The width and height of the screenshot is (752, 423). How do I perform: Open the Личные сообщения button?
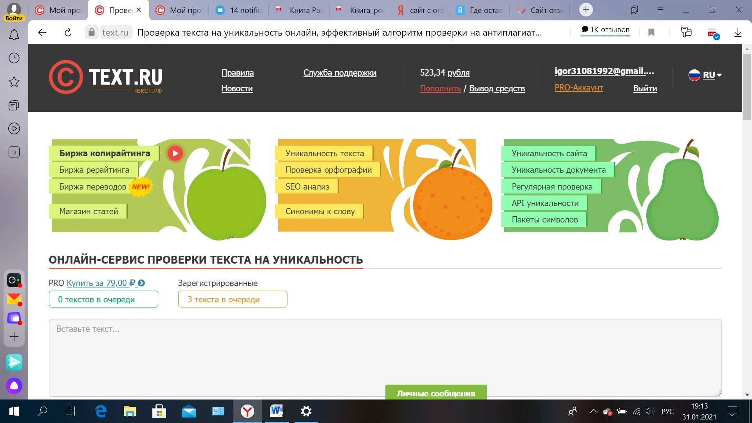pos(436,393)
